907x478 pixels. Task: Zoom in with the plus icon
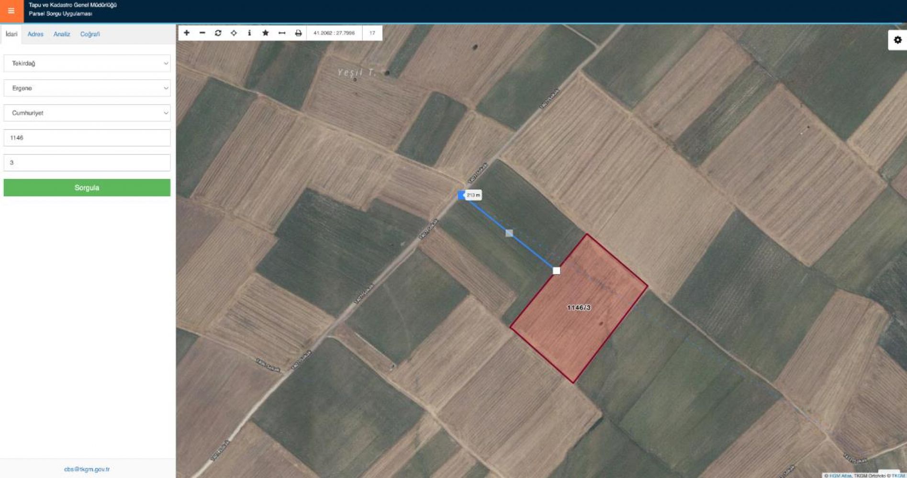click(x=187, y=33)
